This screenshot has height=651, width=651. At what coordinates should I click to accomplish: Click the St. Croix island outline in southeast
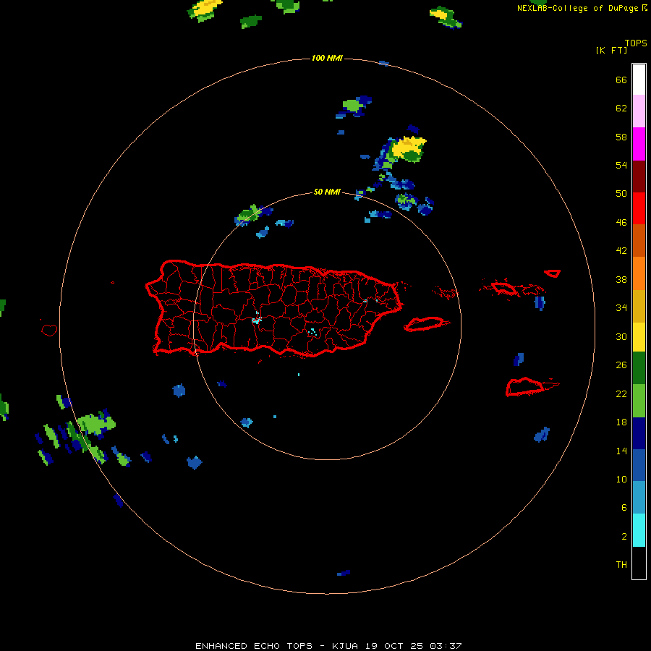532,386
